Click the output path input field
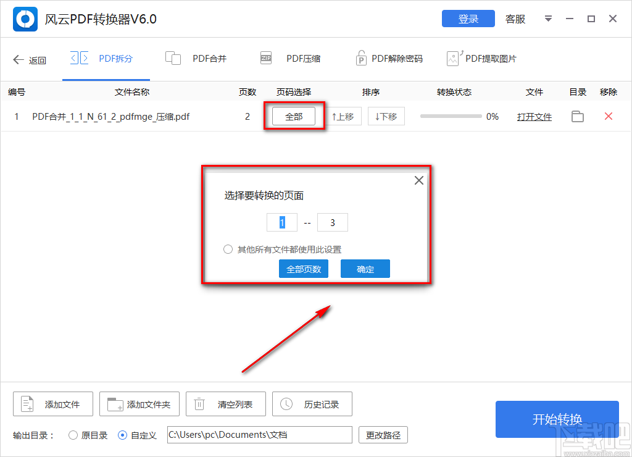Image resolution: width=632 pixels, height=457 pixels. [x=258, y=435]
